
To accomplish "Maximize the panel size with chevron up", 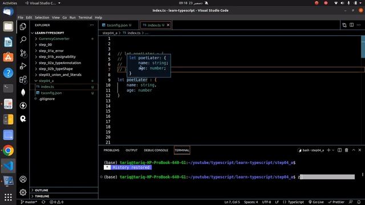I will (354, 150).
